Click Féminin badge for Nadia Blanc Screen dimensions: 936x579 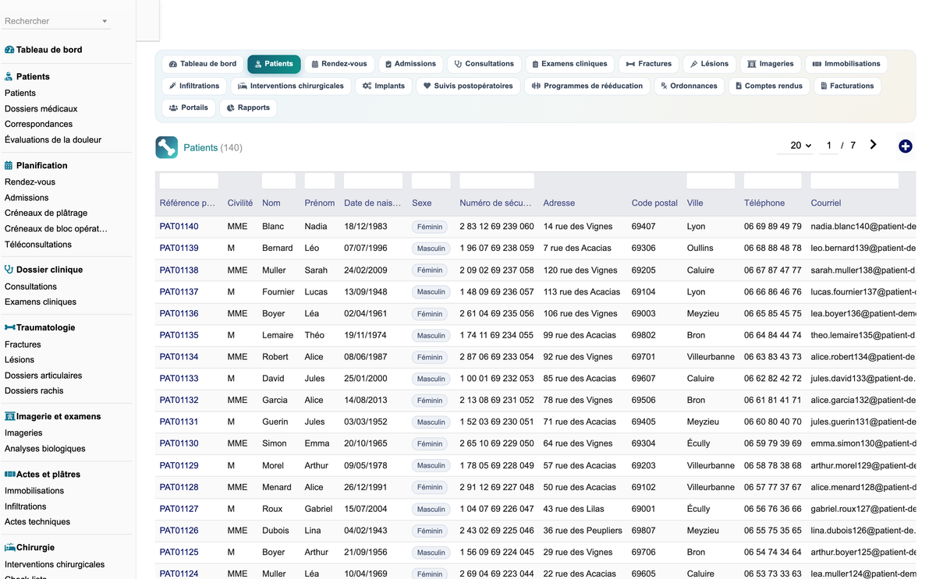pyautogui.click(x=430, y=227)
